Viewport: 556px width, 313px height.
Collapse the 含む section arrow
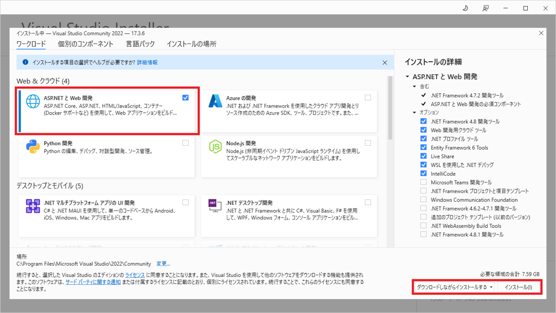[415, 87]
